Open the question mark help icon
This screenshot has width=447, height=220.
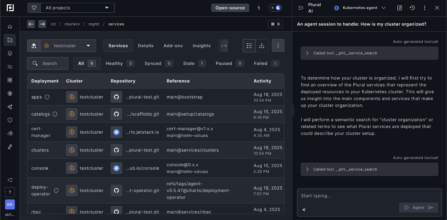10,192
